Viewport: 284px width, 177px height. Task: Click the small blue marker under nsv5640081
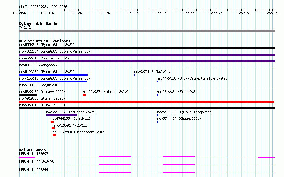pos(157,95)
